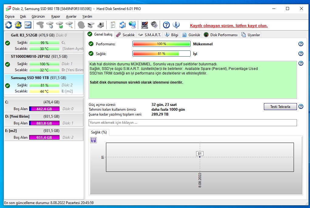
Task: Click the save floppy icon above health graph
Action: [93, 140]
